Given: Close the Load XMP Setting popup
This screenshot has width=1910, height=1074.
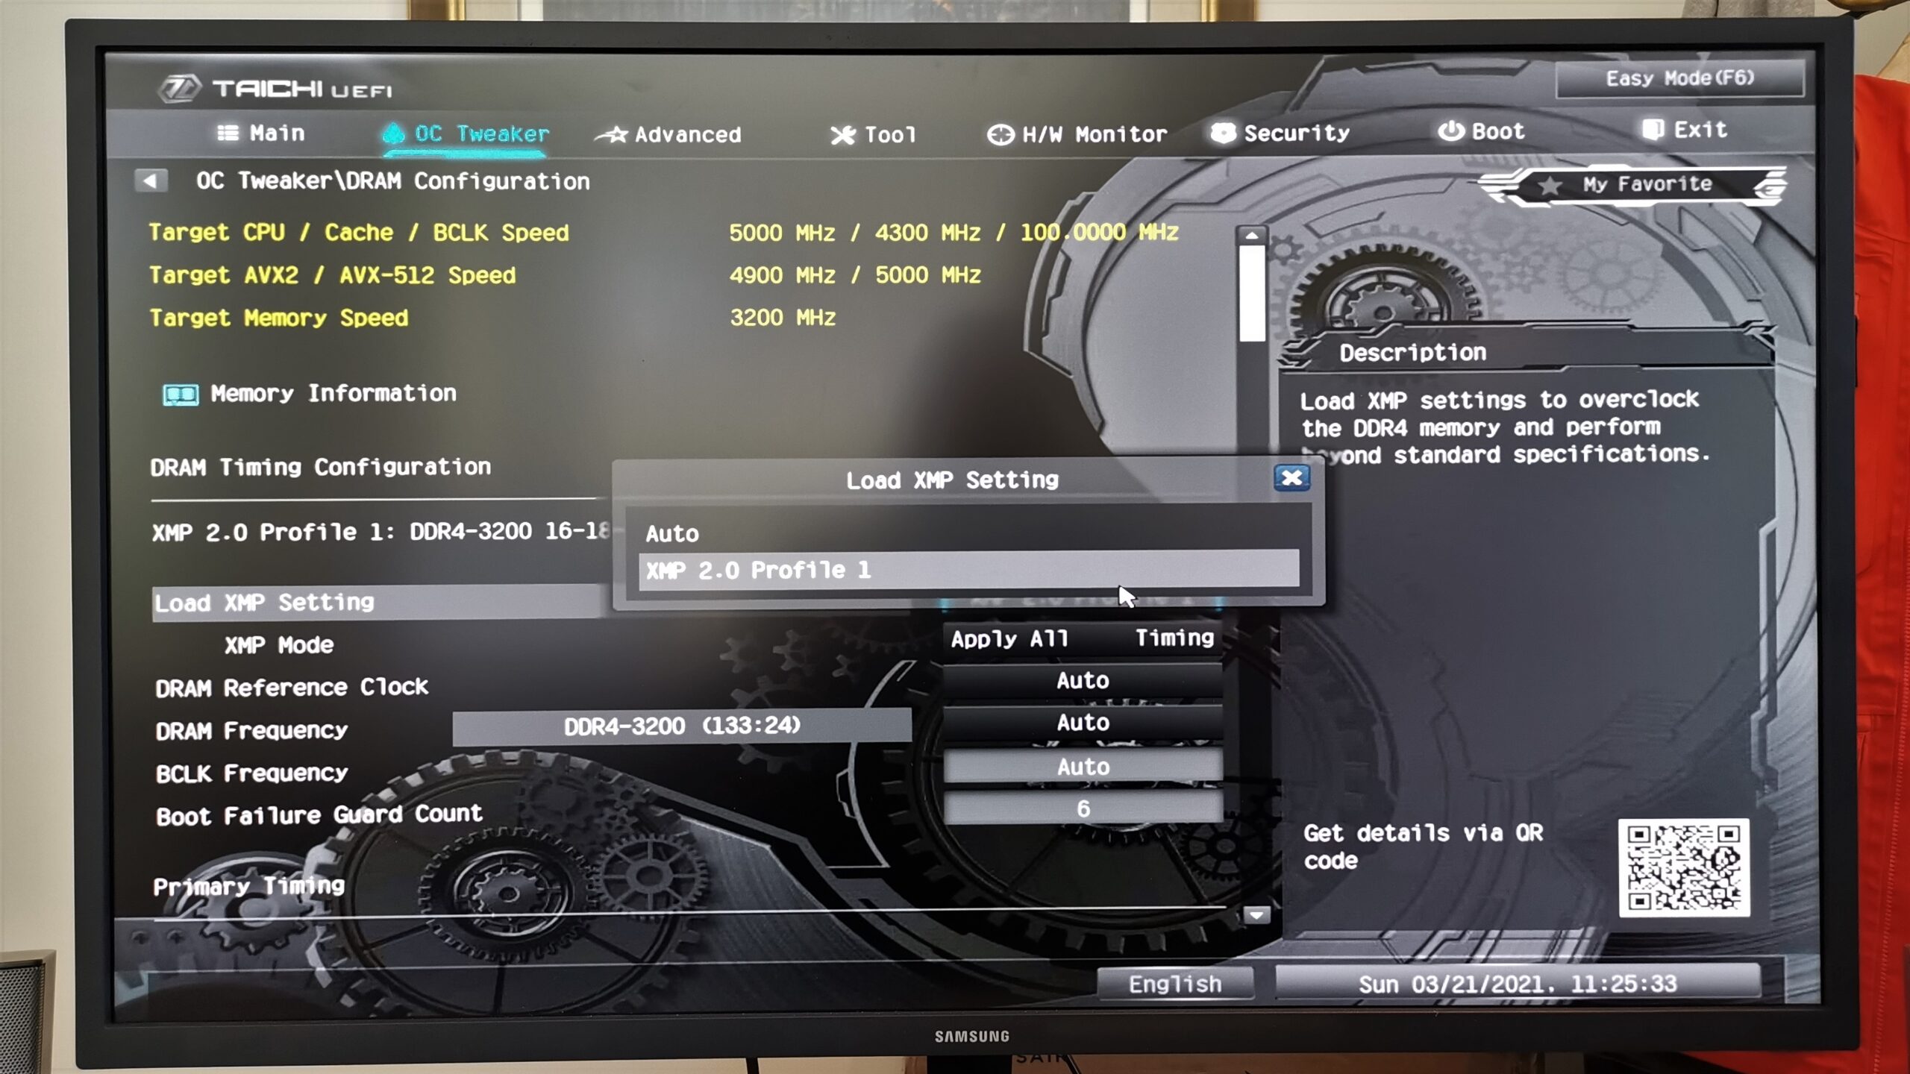Looking at the screenshot, I should [1291, 478].
